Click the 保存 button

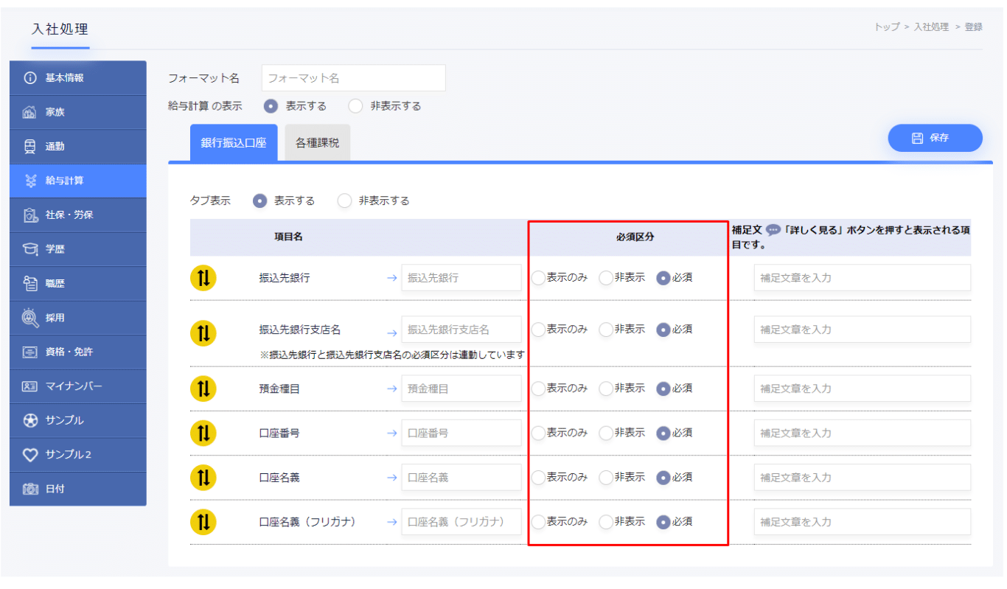935,138
